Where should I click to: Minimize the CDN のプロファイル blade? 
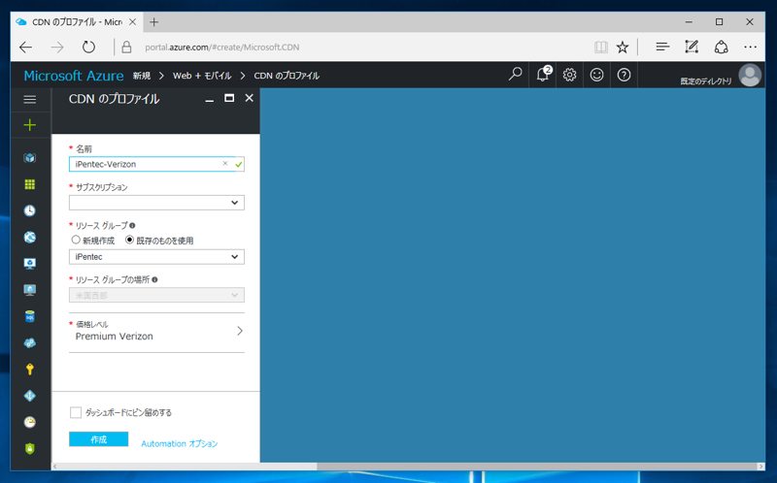(x=209, y=99)
